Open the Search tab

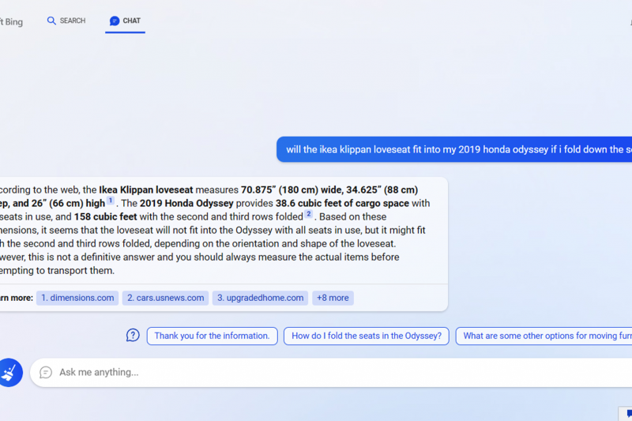pyautogui.click(x=66, y=21)
